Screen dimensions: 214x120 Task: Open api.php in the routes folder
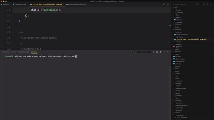pos(178,57)
